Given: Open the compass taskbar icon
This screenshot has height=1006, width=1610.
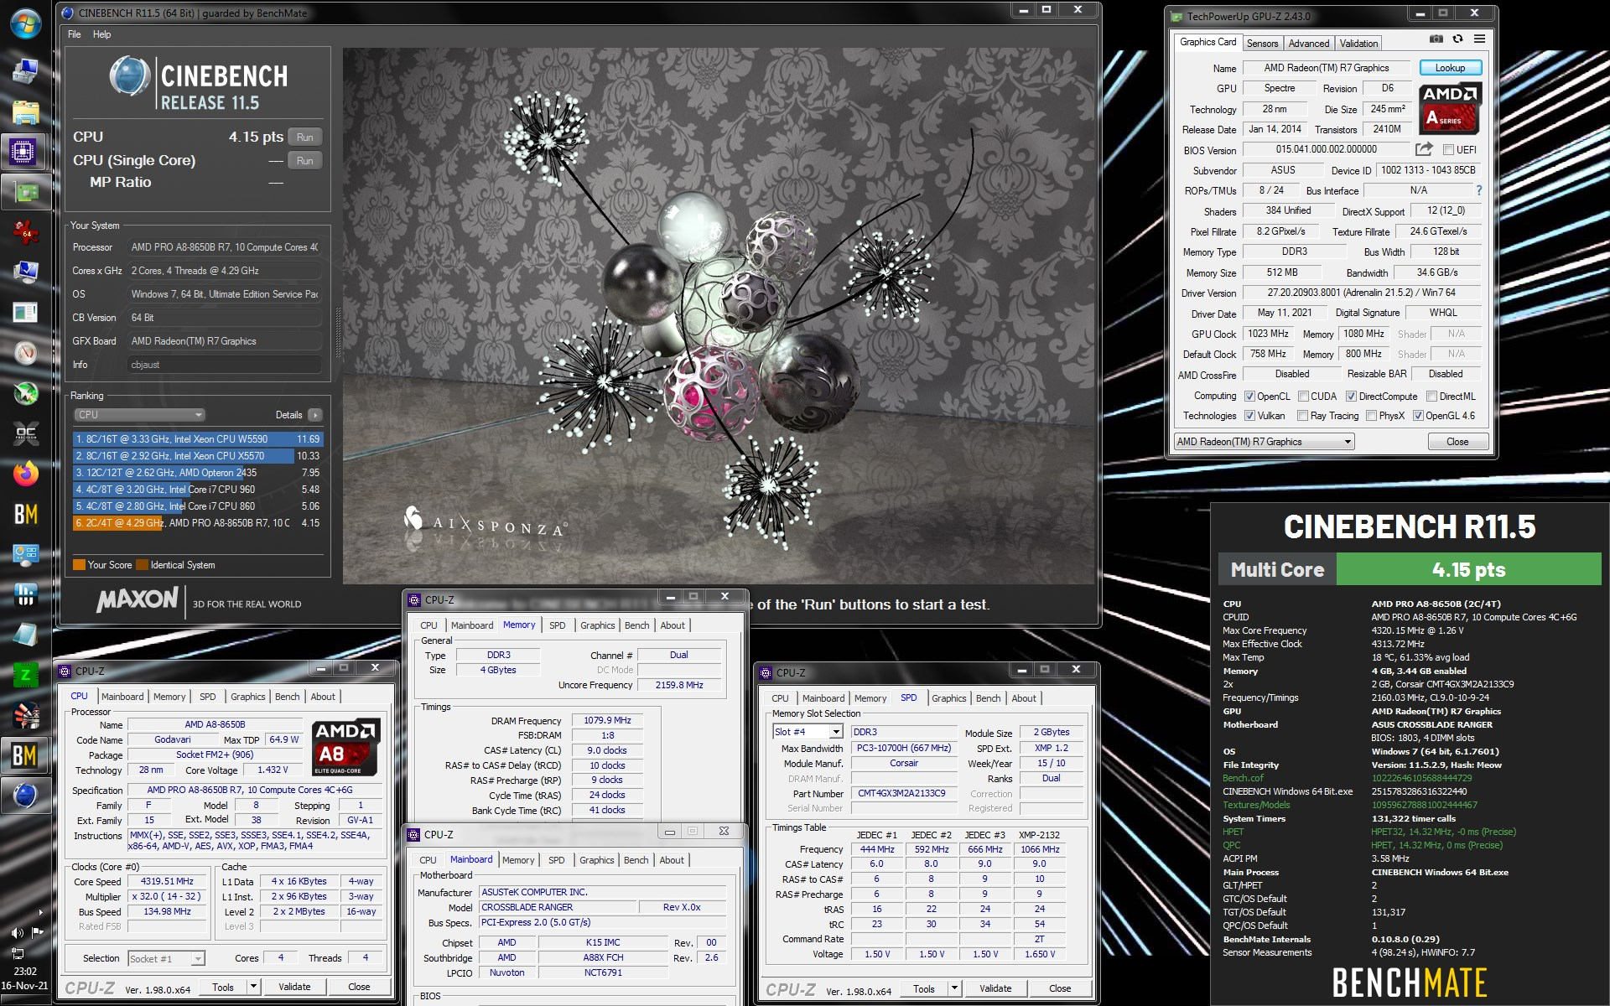Looking at the screenshot, I should (x=25, y=353).
